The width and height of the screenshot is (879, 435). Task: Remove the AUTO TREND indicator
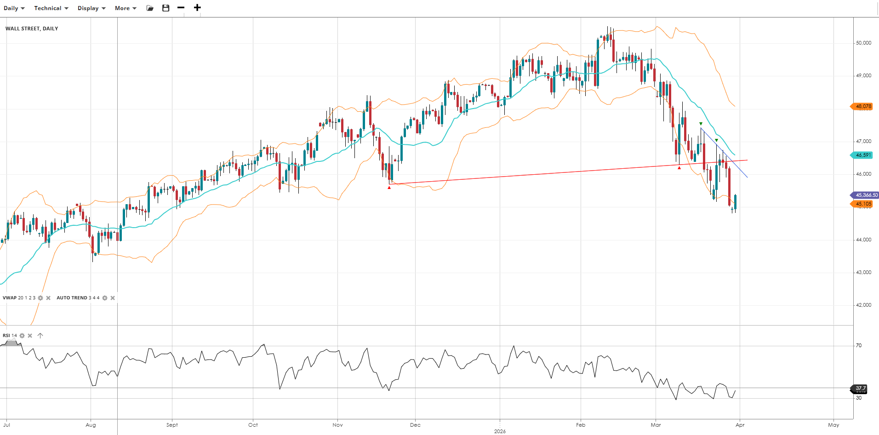click(x=113, y=298)
